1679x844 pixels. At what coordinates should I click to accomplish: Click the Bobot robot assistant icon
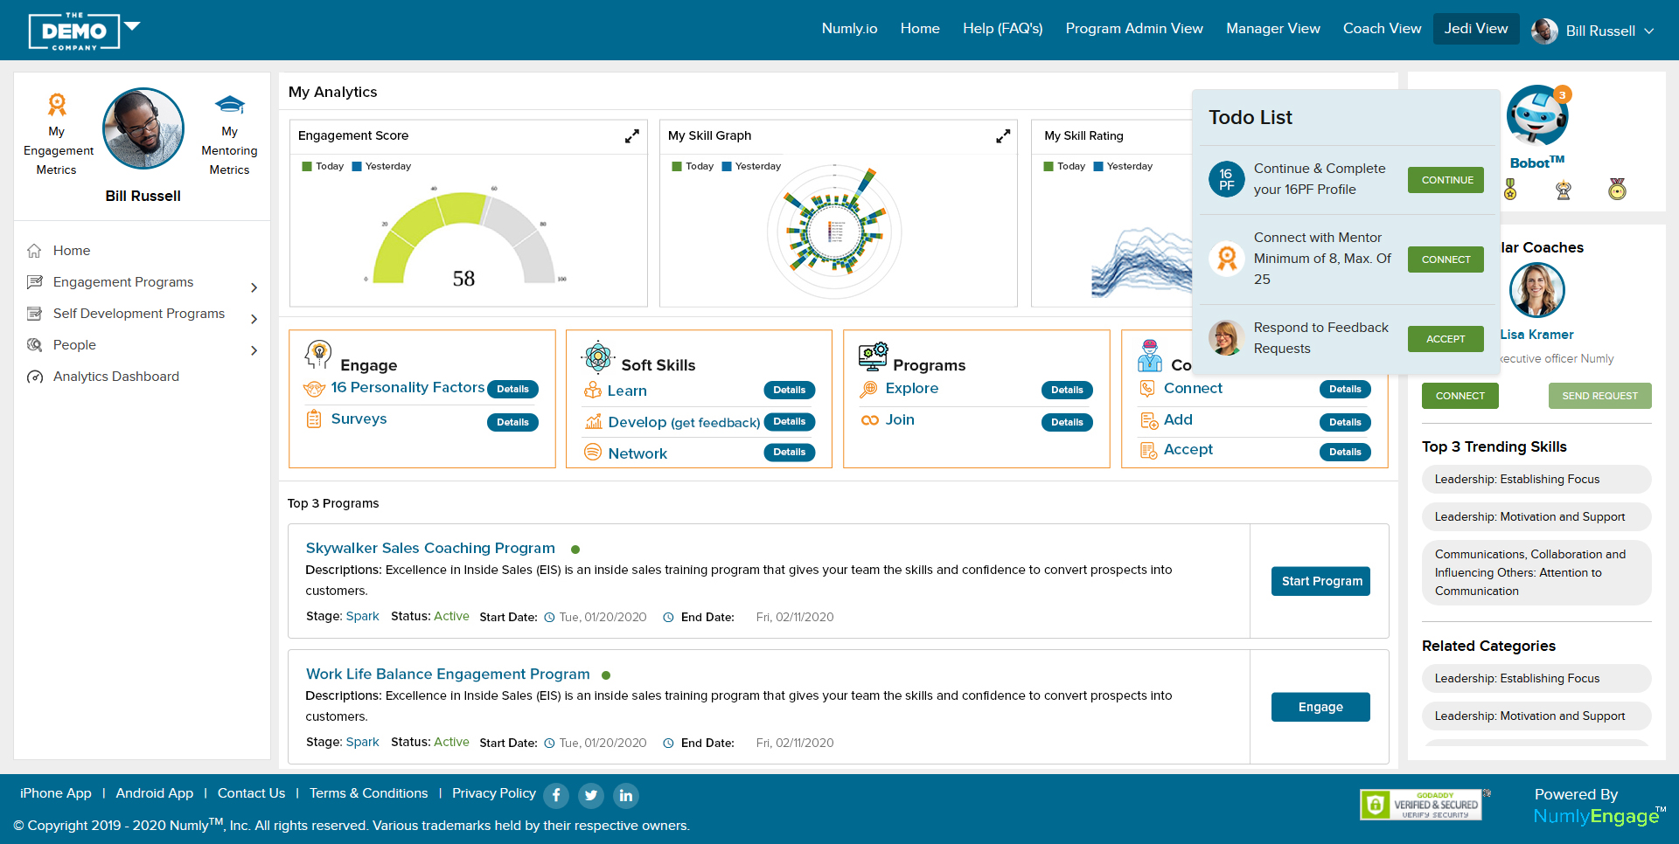tap(1536, 116)
